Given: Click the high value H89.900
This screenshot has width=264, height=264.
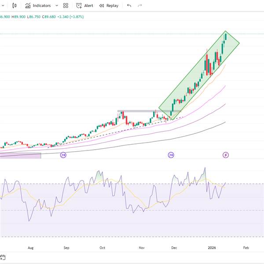Looking at the screenshot, I should [x=18, y=17].
